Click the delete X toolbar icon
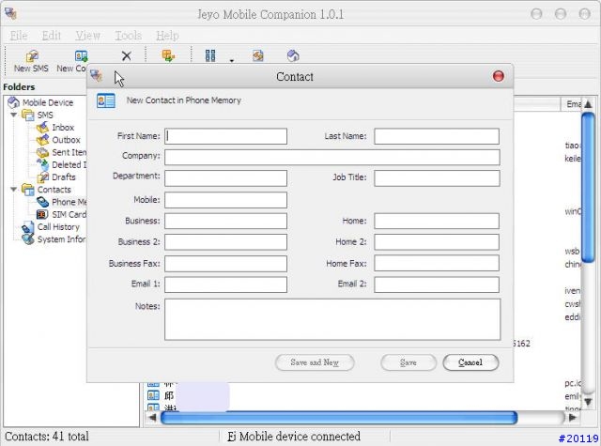The width and height of the screenshot is (601, 446). coord(126,56)
